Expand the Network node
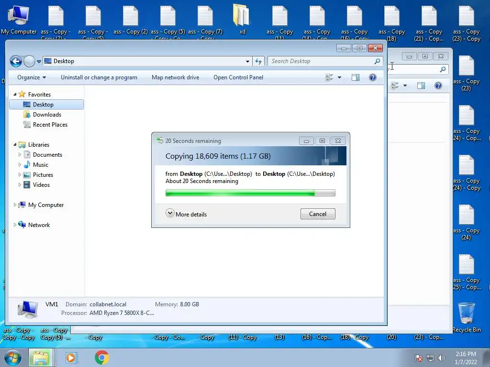This screenshot has height=367, width=490. pos(15,225)
